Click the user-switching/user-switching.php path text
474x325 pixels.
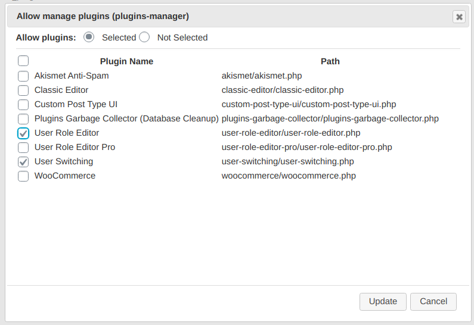(287, 161)
